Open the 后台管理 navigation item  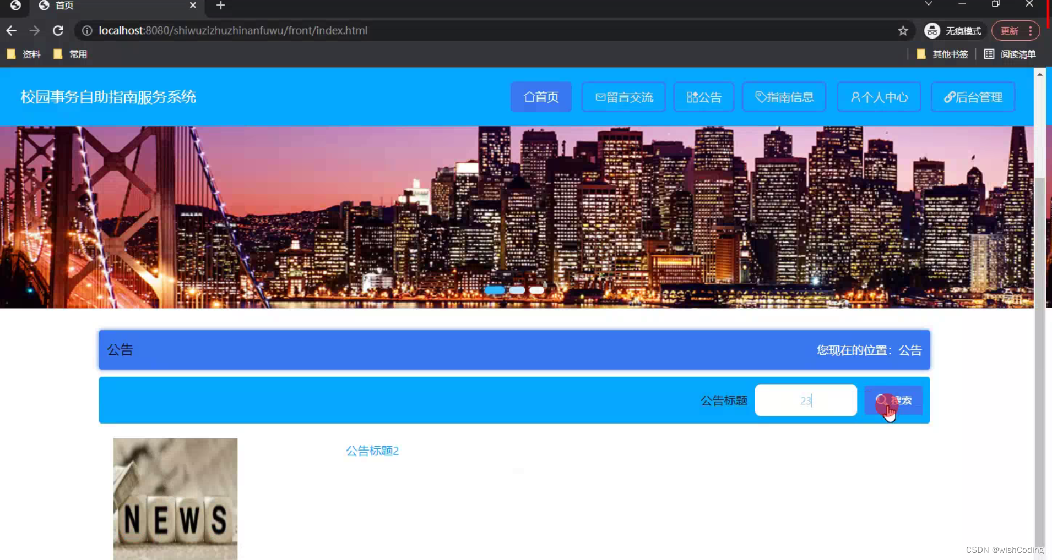[x=973, y=97]
